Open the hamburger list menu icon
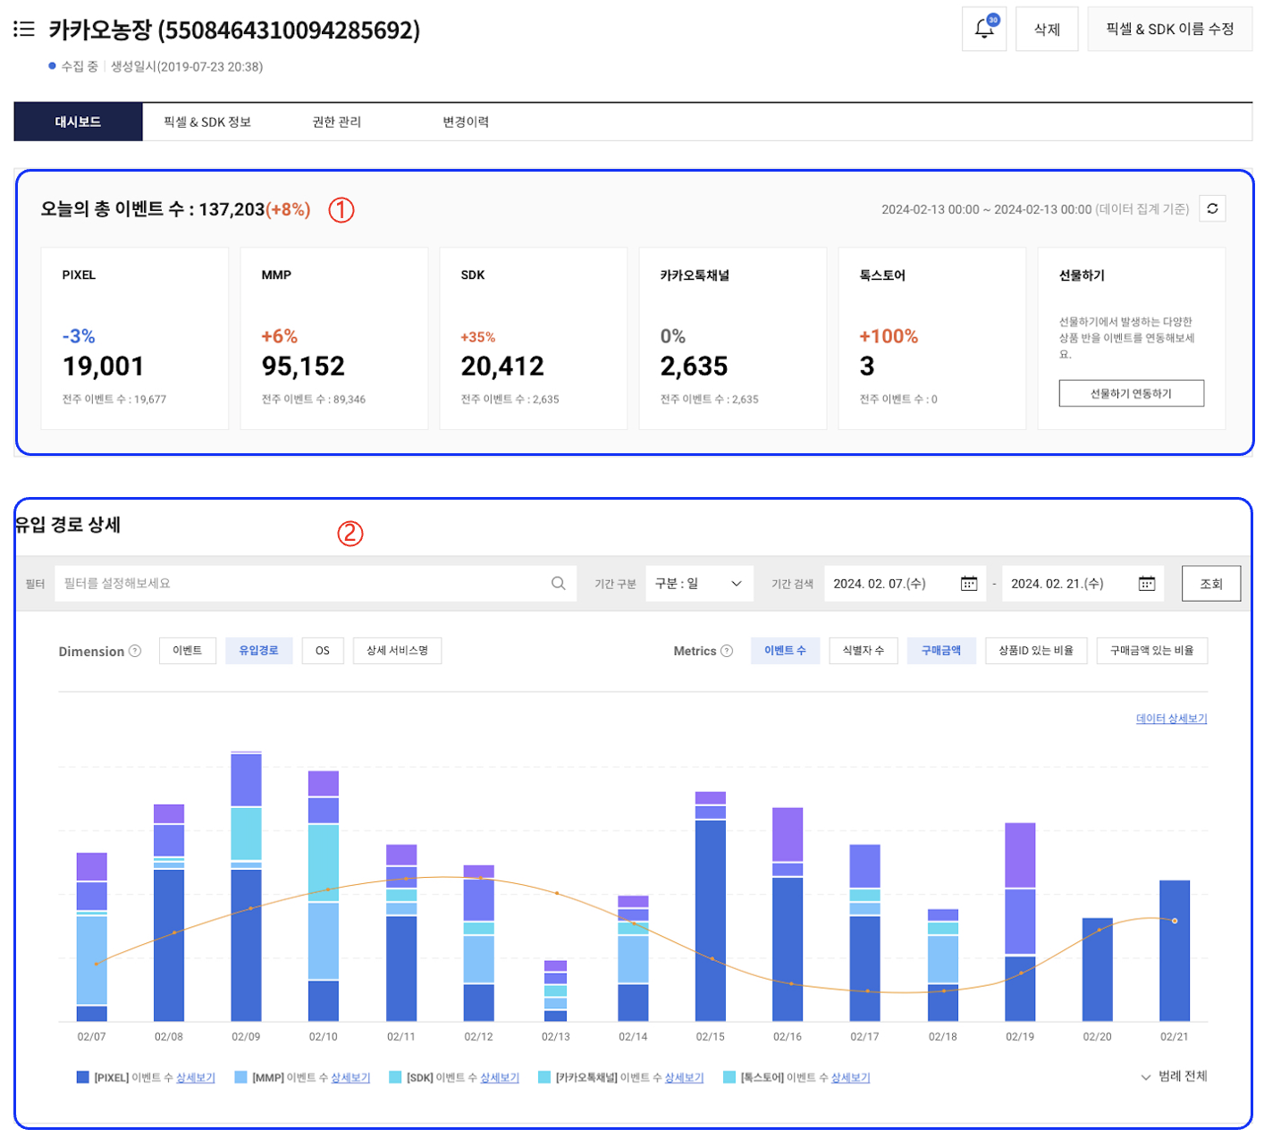This screenshot has height=1146, width=1264. (x=24, y=29)
